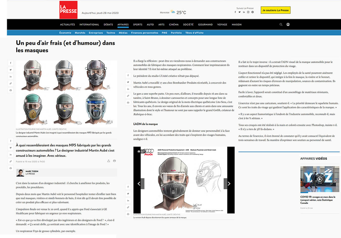The width and height of the screenshot is (341, 238).
Task: Open Entreprises sub-section
Action: (96, 33)
